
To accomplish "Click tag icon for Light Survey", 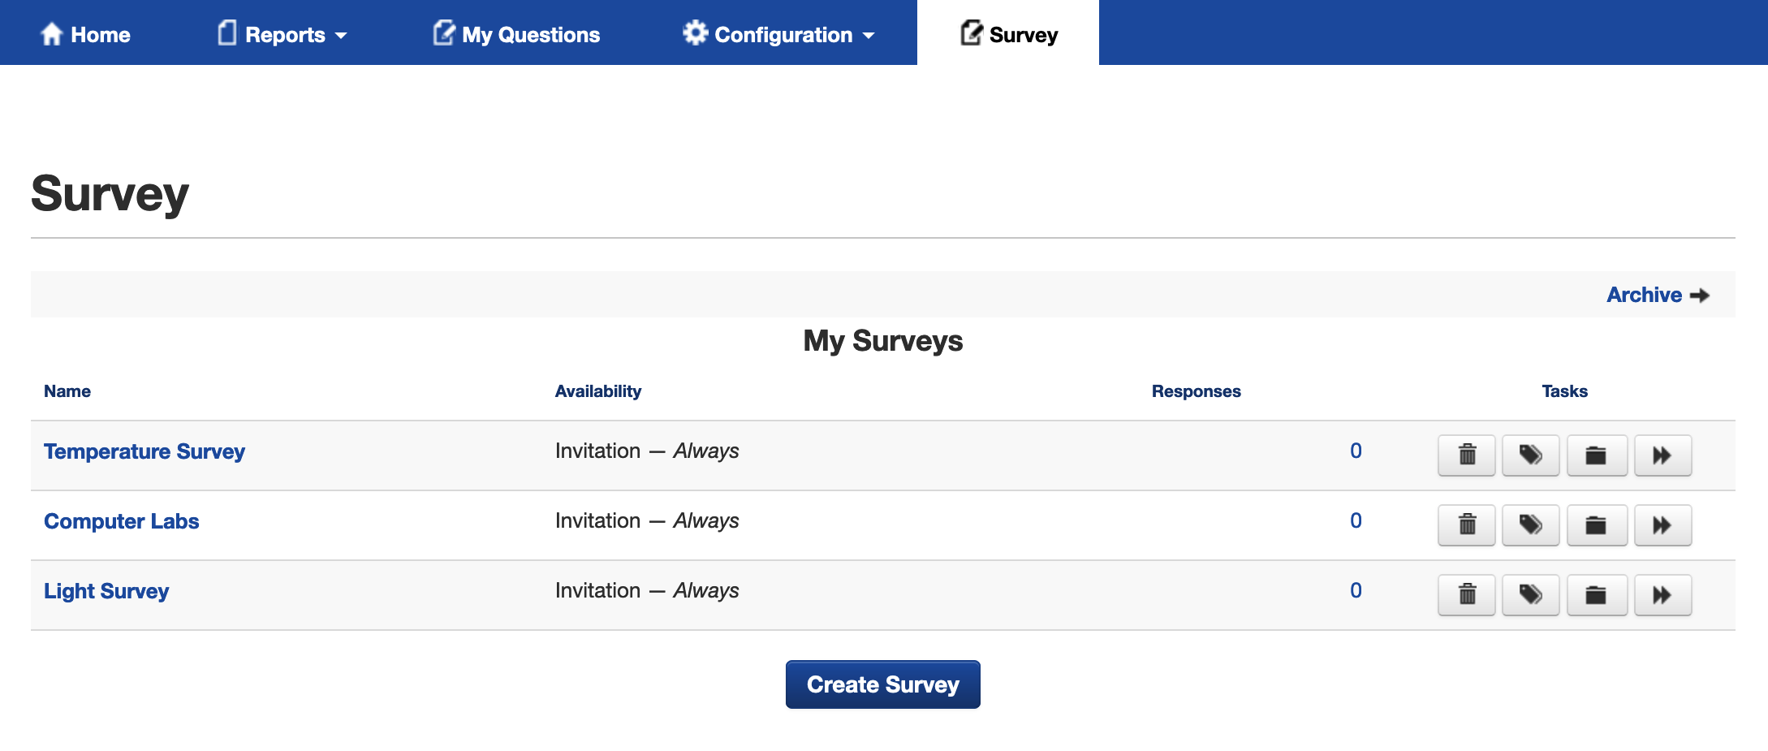I will (1530, 594).
